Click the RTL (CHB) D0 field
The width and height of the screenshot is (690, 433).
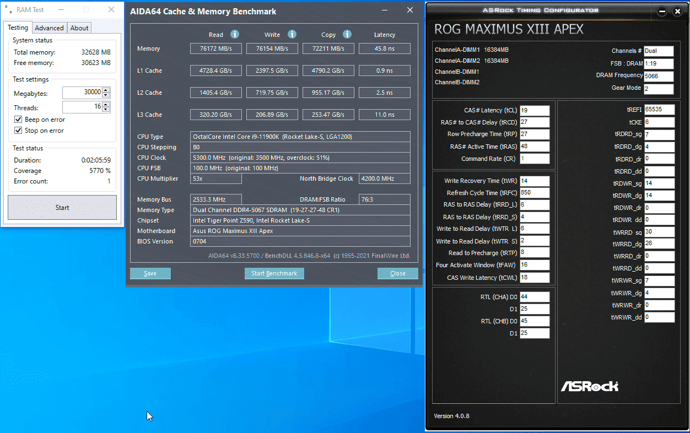535,321
